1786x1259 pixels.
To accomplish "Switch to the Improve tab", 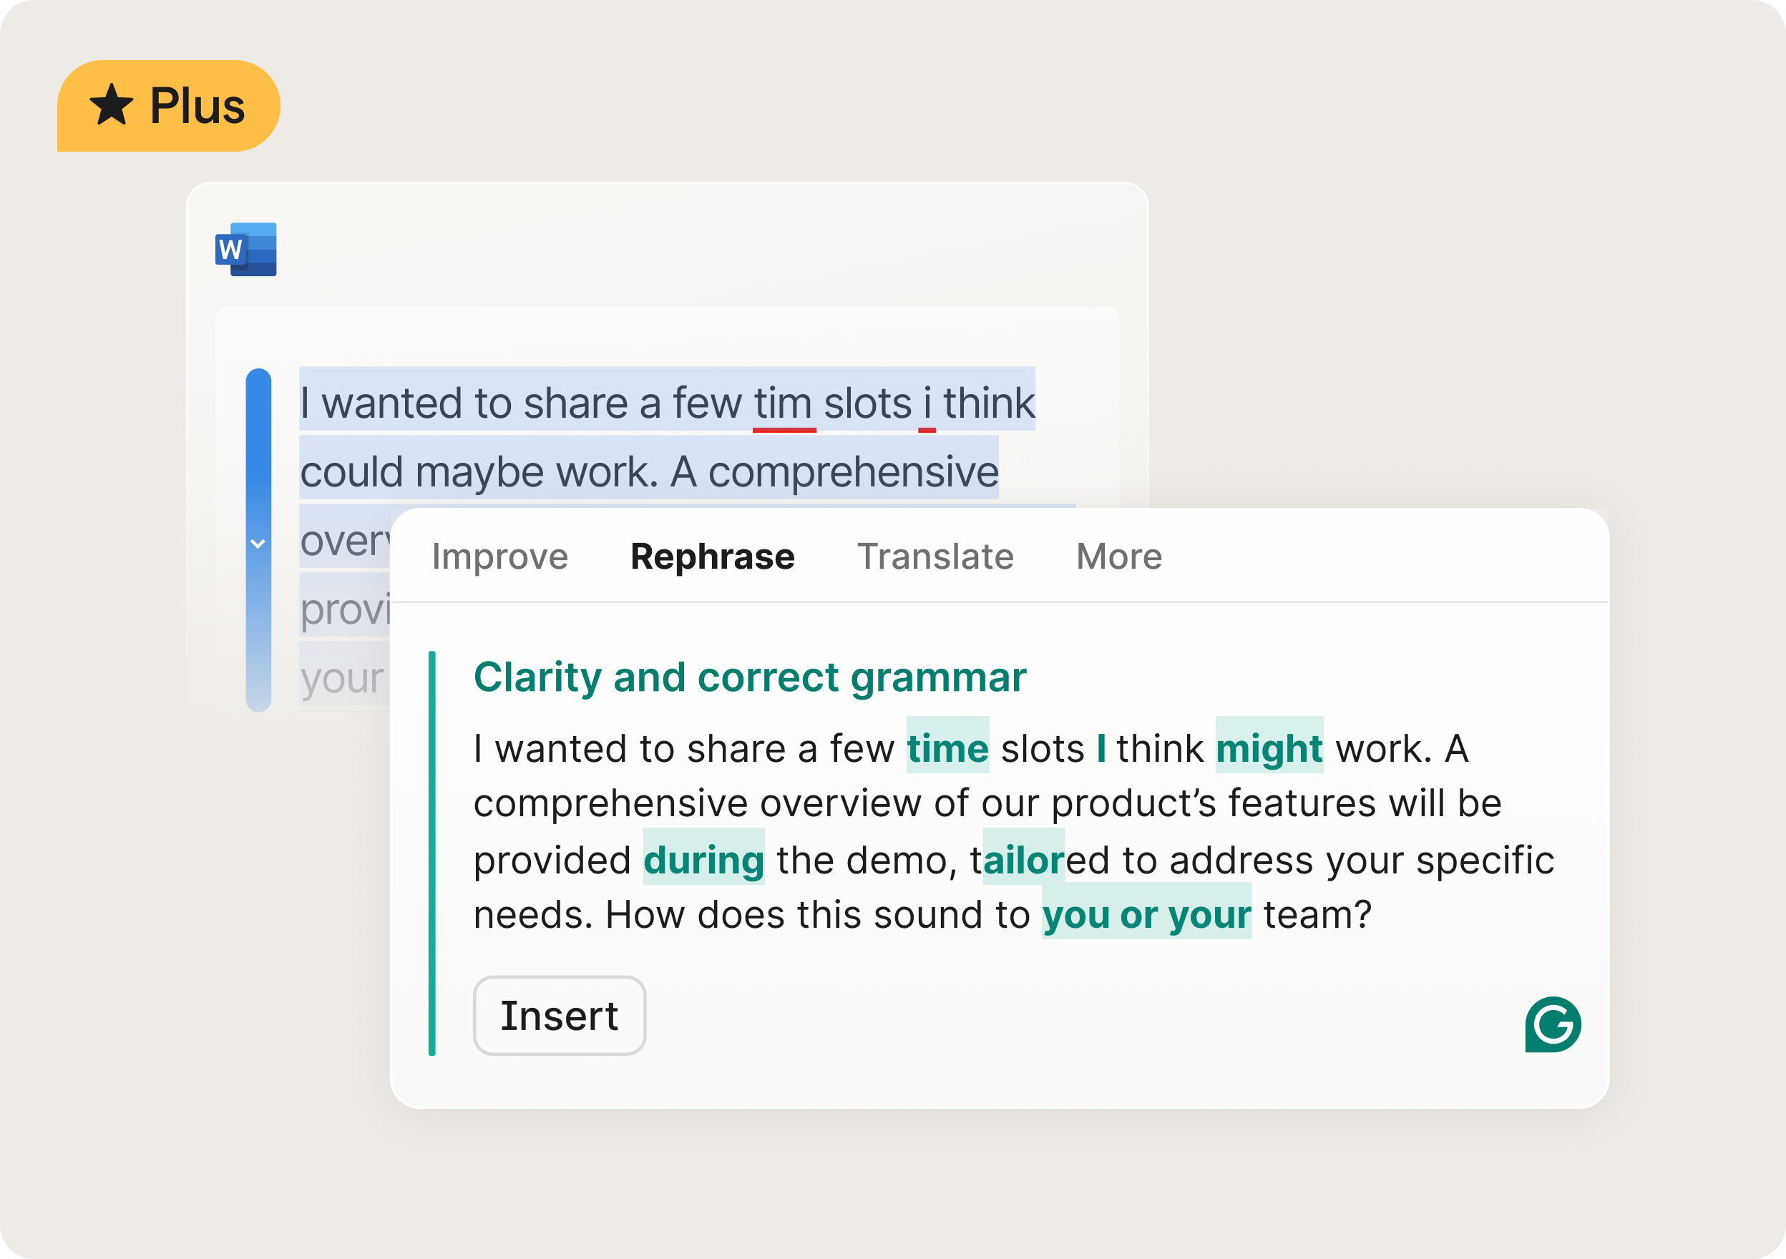I will pyautogui.click(x=499, y=556).
